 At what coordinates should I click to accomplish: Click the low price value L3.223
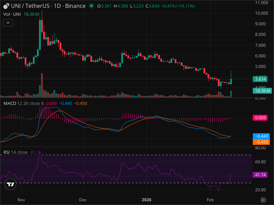[x=137, y=6]
